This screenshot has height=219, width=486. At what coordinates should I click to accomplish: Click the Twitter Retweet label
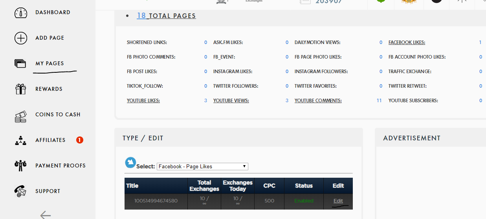click(407, 86)
